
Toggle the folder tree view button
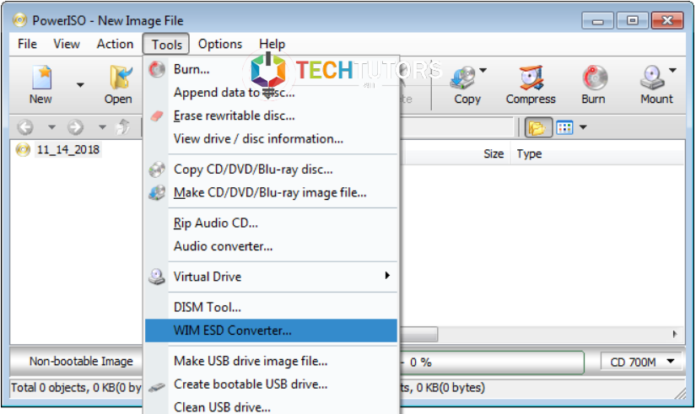538,128
